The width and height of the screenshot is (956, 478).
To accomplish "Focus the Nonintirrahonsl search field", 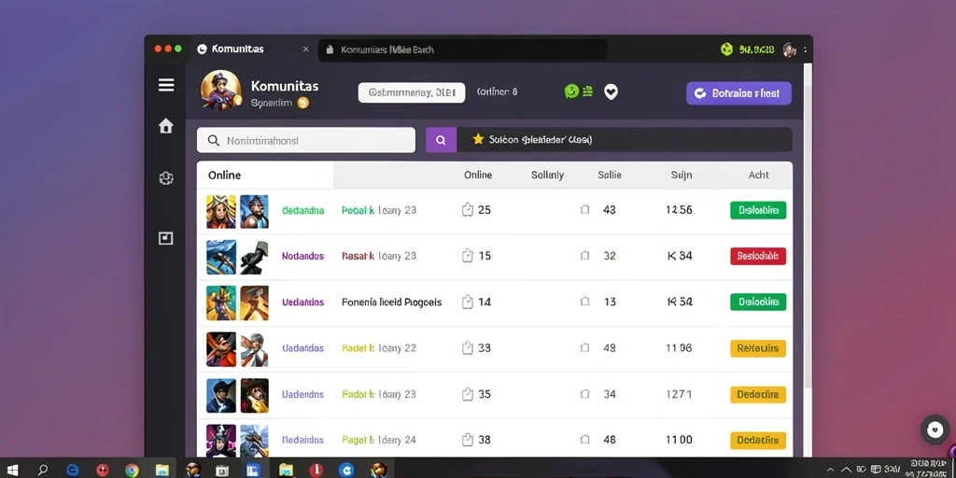I will pyautogui.click(x=306, y=140).
